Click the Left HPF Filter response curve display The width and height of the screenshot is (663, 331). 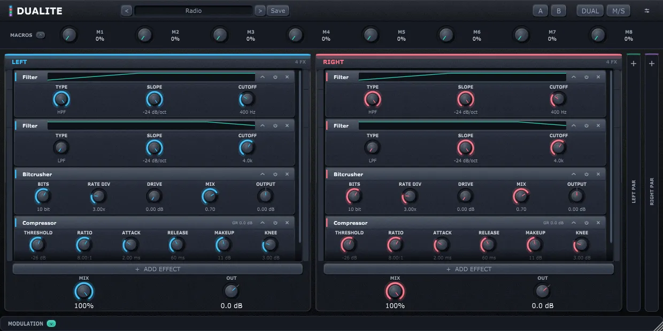[x=151, y=77]
